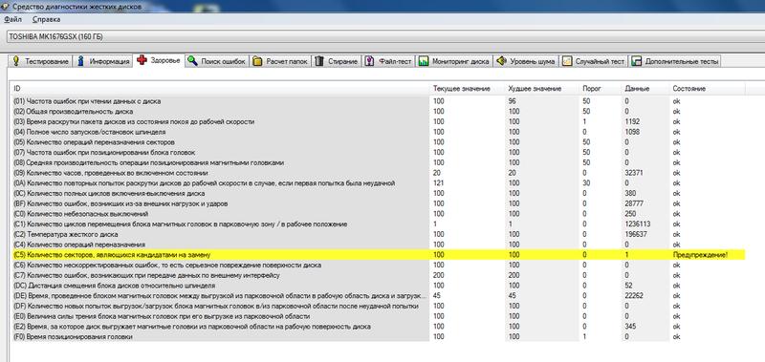Click the speaker icon of Уровень шума
765x362 pixels.
501,61
